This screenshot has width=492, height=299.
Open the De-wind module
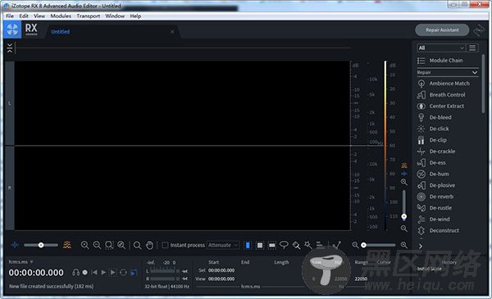[x=433, y=219]
